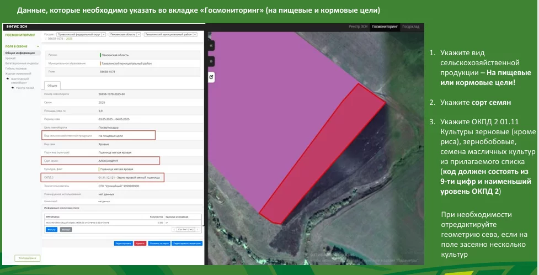Switch to the Реестр ЗСН tab
The width and height of the screenshot is (539, 275).
(358, 26)
